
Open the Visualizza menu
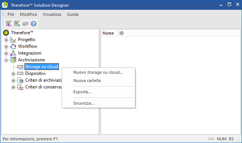[x=52, y=14]
